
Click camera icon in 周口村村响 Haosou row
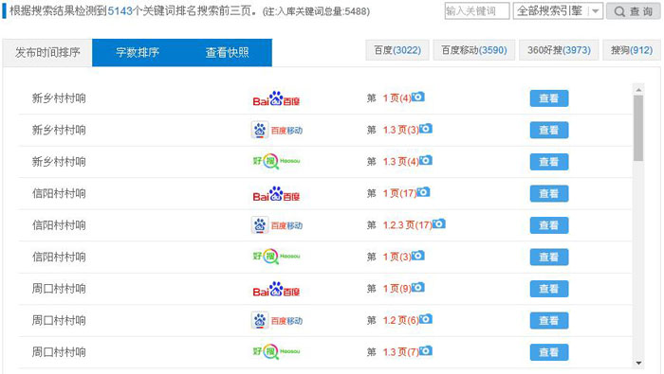[426, 350]
